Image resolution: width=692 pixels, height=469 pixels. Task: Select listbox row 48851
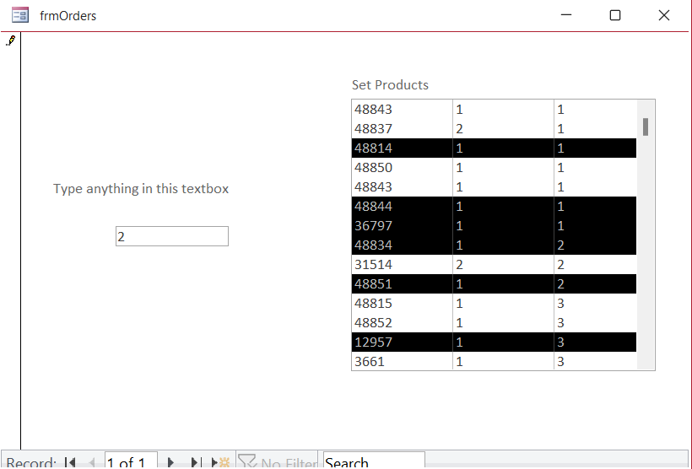[x=494, y=284]
